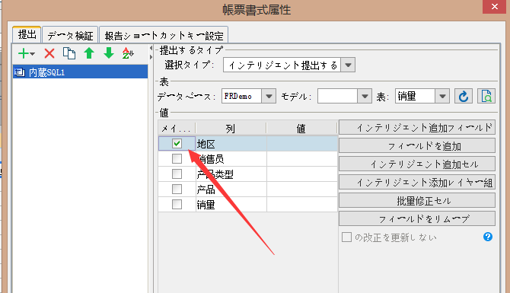
Task: Click the 销量 column cell in table
Action: click(231, 205)
